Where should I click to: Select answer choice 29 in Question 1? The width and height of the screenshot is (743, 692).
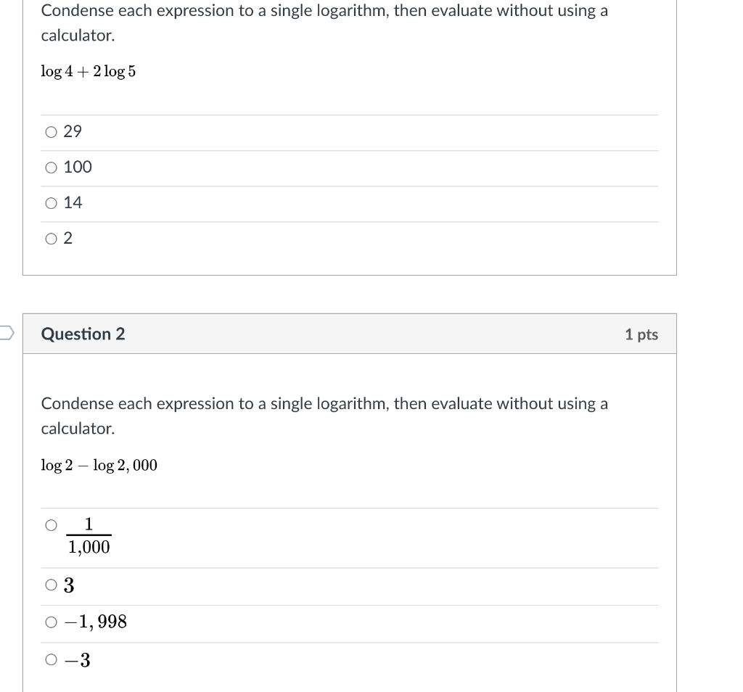[51, 131]
